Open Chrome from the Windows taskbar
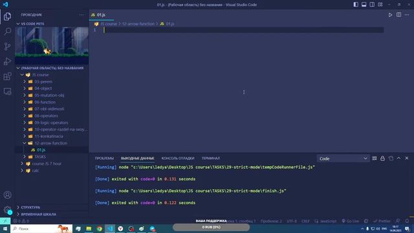The width and height of the screenshot is (414, 233). (x=99, y=228)
